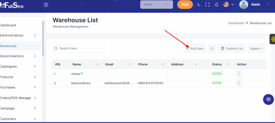
Task: Open action menu for uttara row
Action: pyautogui.click(x=239, y=74)
